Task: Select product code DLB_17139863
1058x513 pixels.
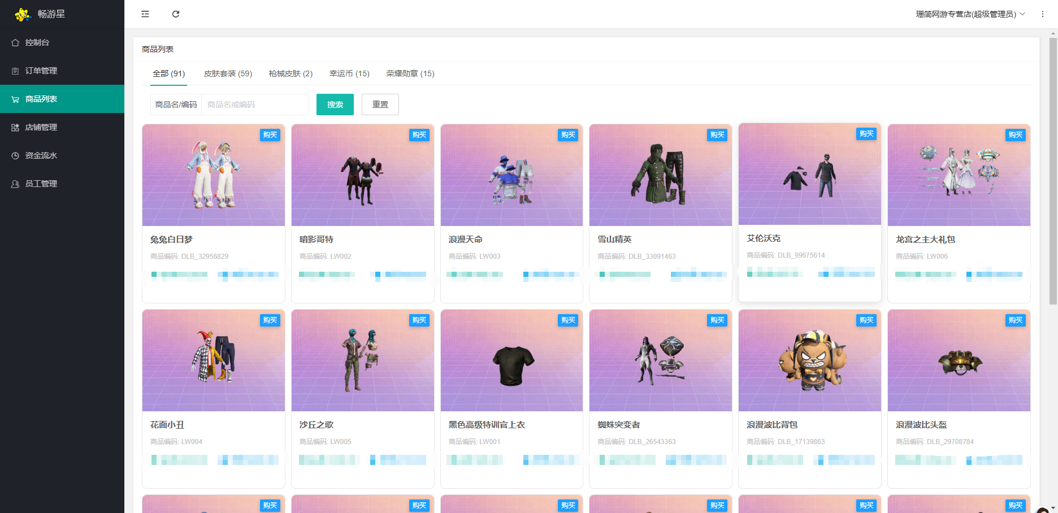Action: (801, 442)
